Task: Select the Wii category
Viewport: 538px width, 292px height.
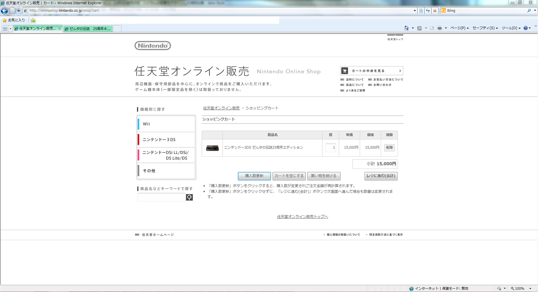Action: pos(166,124)
